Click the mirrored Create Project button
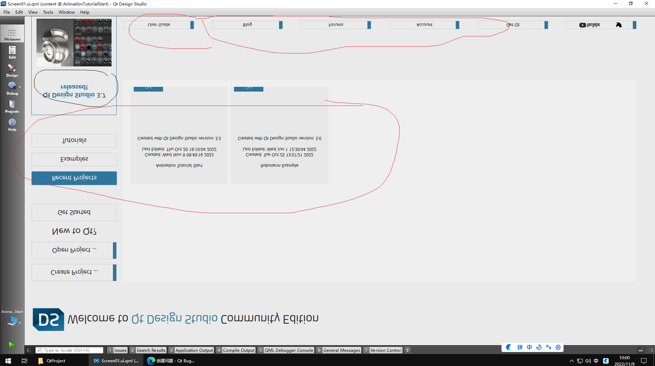The image size is (655, 366). click(x=74, y=272)
